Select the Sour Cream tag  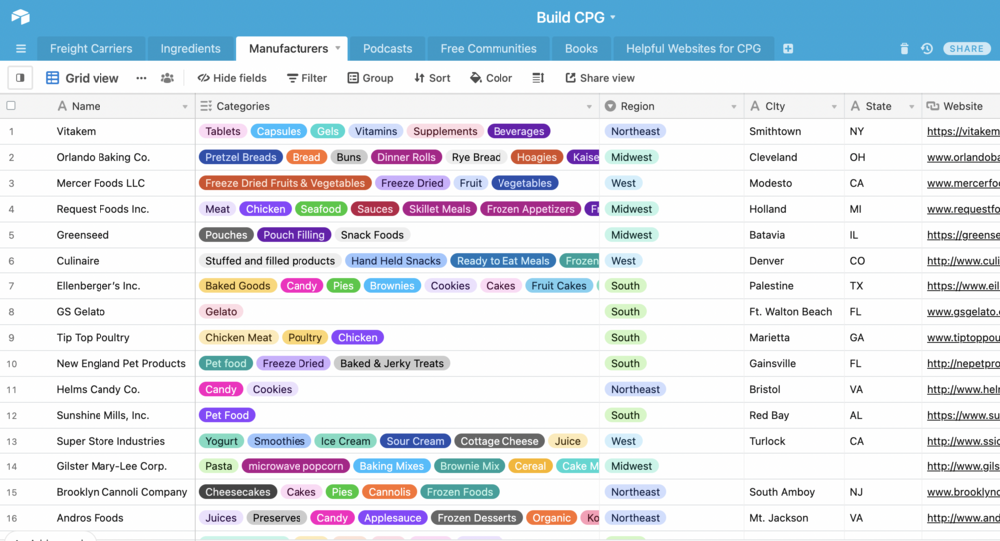(415, 441)
